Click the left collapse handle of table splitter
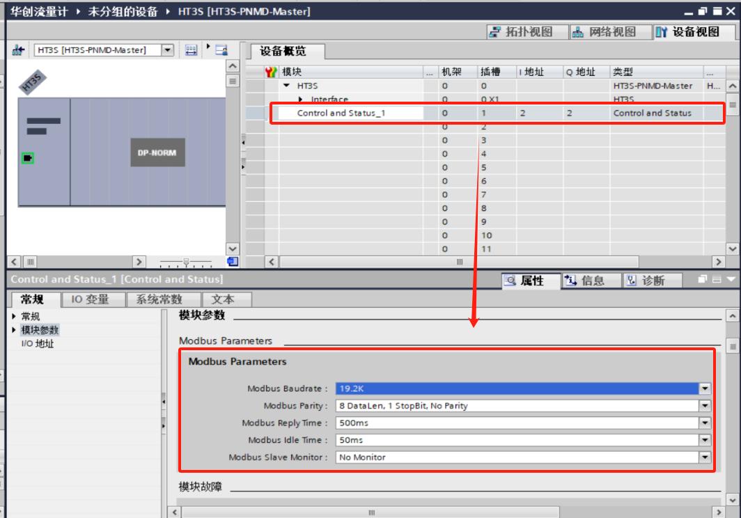 click(x=243, y=141)
